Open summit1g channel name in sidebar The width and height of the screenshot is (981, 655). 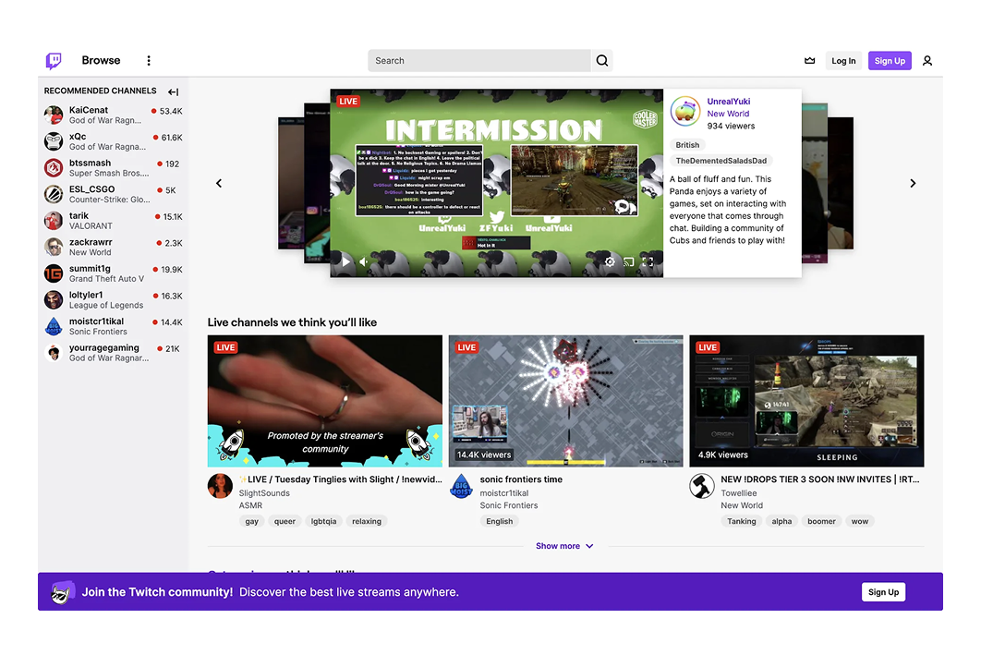point(90,269)
